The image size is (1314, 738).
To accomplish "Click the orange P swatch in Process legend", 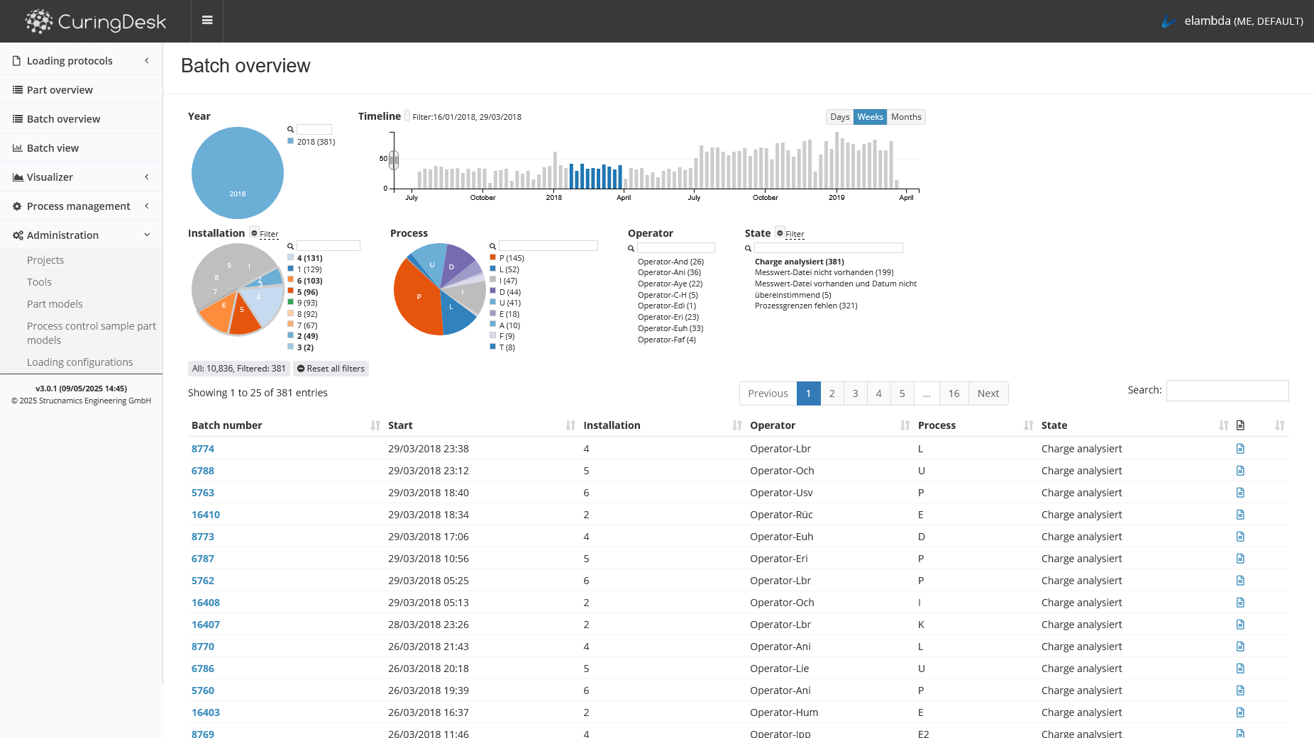I will [492, 258].
